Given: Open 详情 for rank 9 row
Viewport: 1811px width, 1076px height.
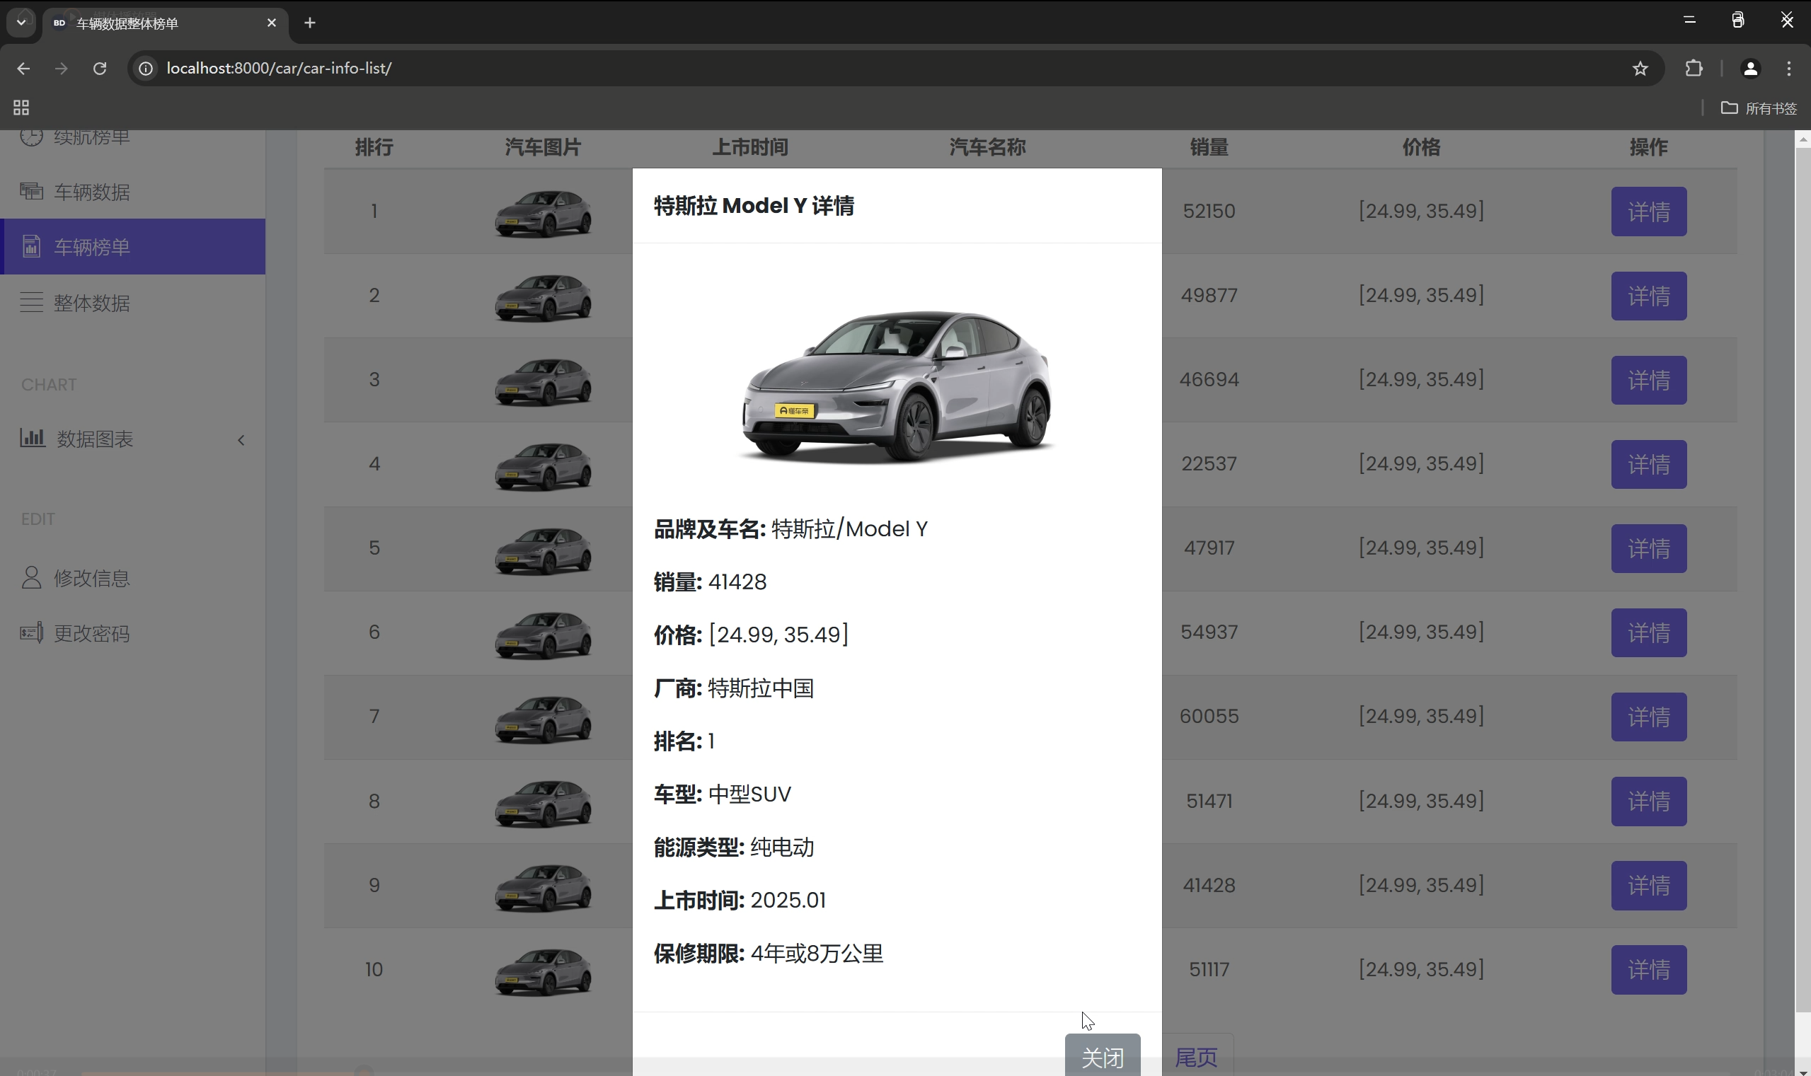Looking at the screenshot, I should click(1648, 885).
